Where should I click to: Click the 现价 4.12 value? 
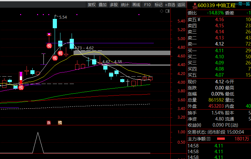pyautogui.click(x=219, y=82)
